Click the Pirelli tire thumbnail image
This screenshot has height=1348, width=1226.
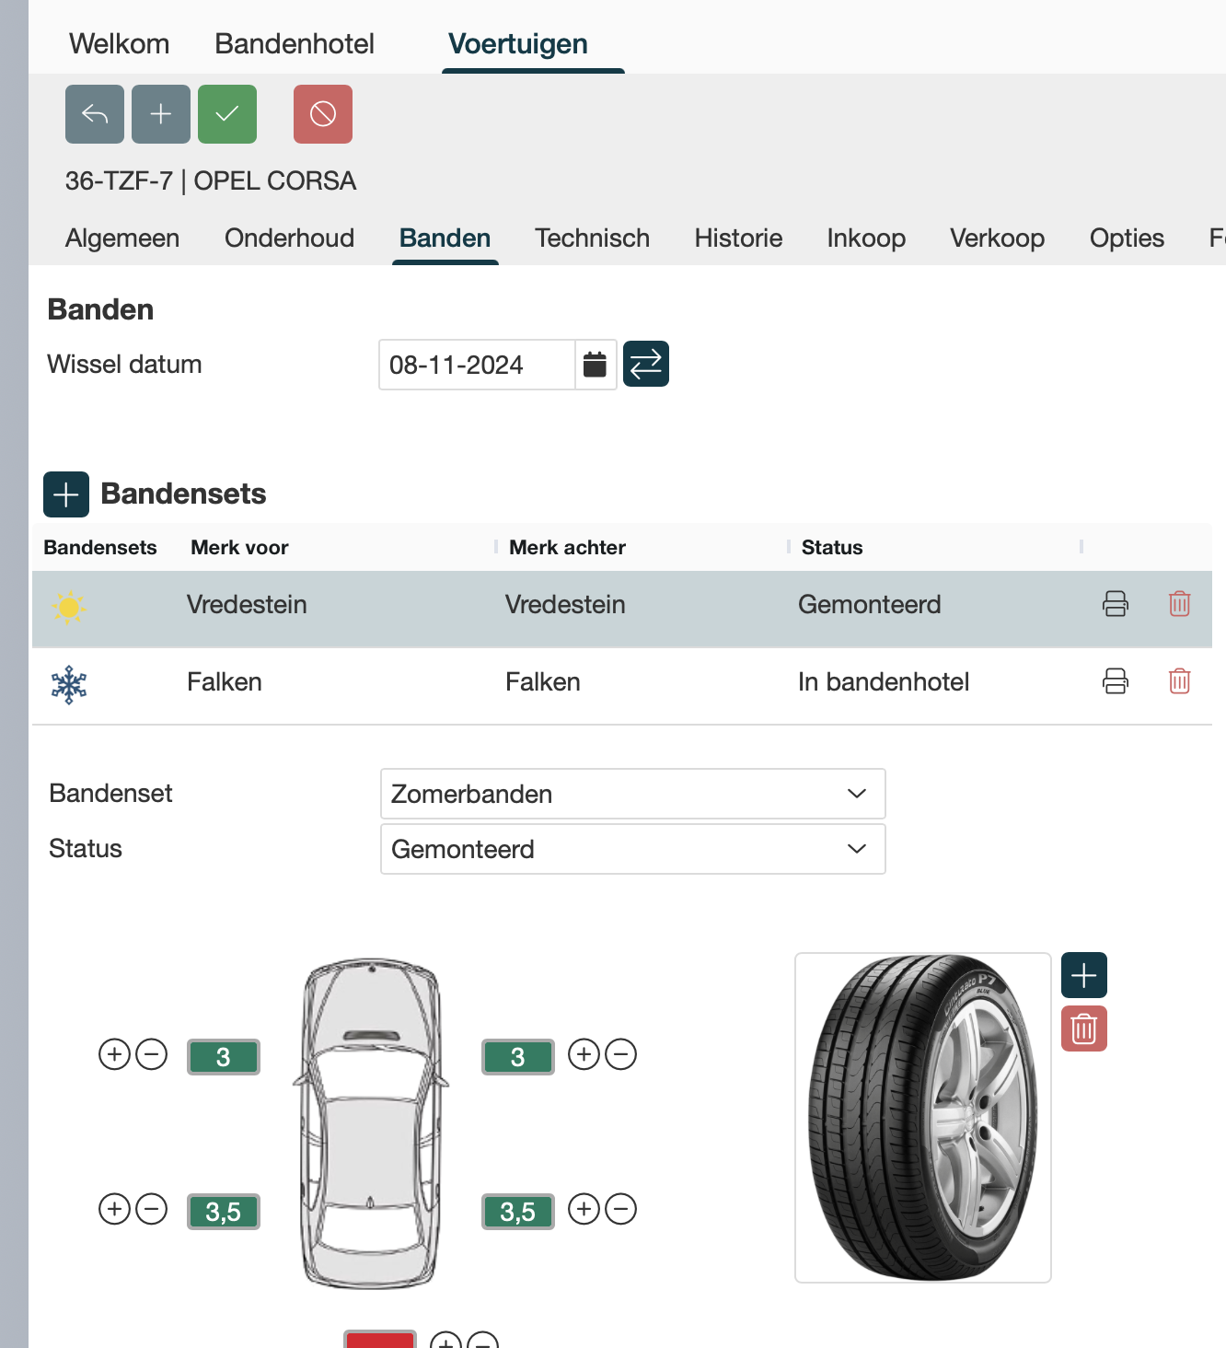click(922, 1117)
